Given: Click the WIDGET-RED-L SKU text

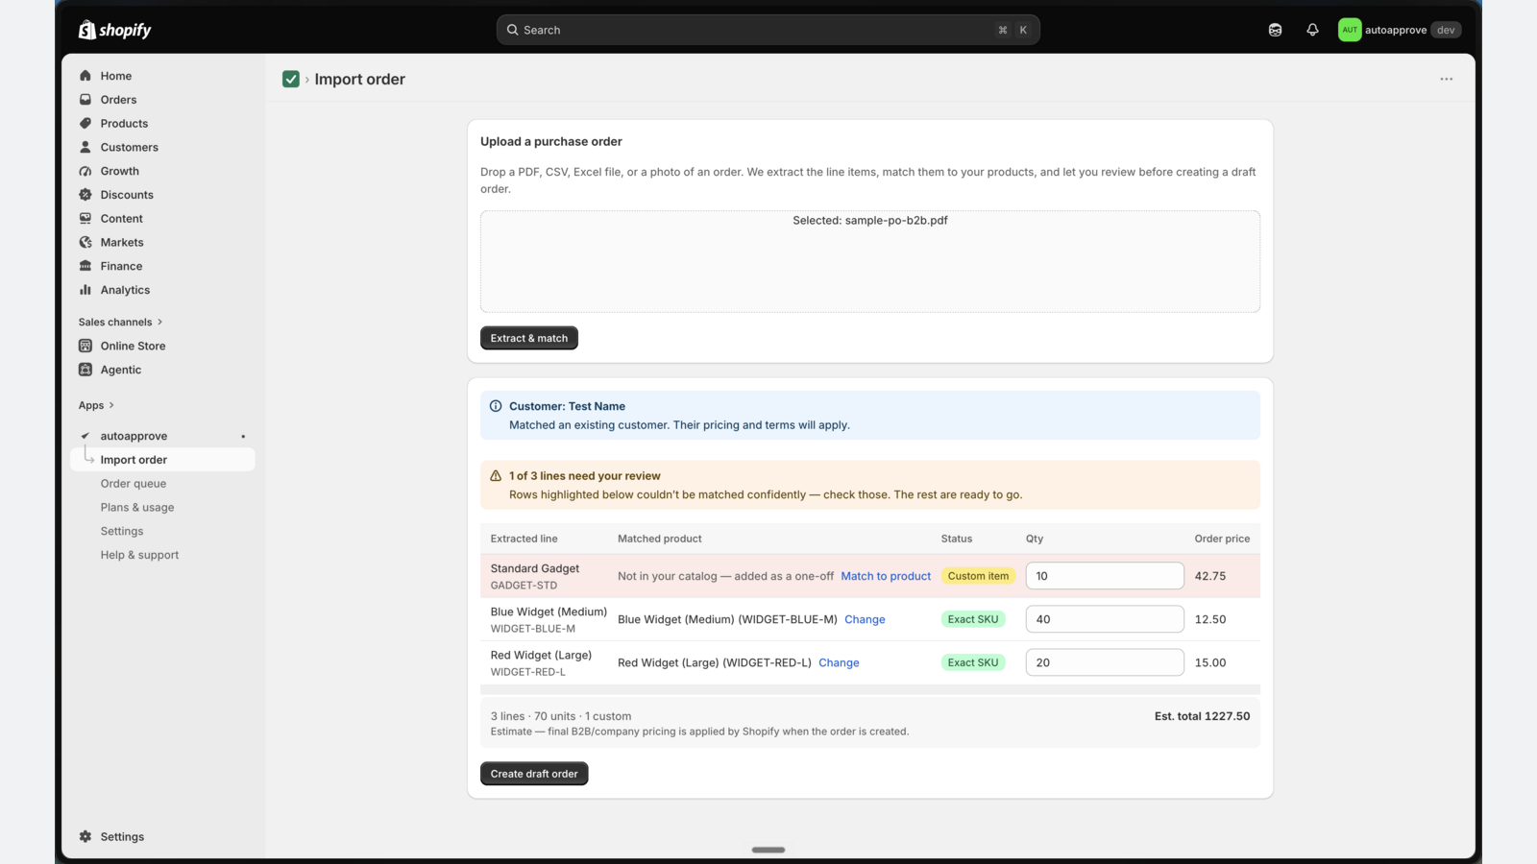Looking at the screenshot, I should 528,672.
